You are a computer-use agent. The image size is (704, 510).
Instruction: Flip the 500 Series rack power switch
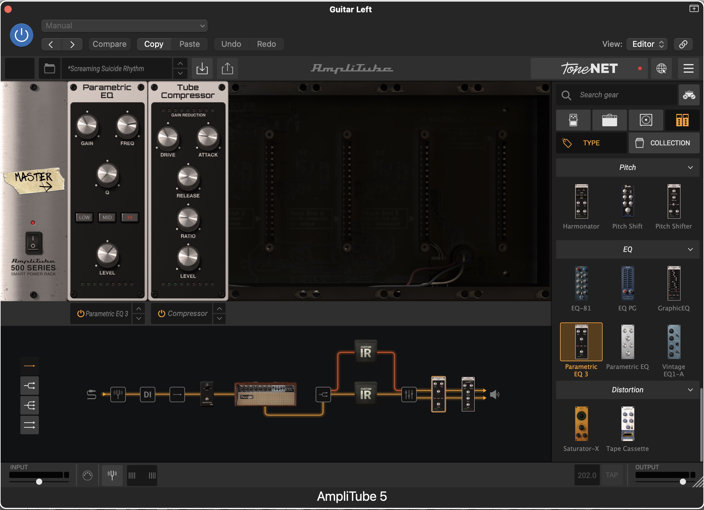(33, 243)
